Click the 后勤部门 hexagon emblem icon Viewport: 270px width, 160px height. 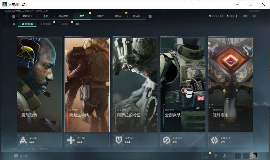(166, 140)
